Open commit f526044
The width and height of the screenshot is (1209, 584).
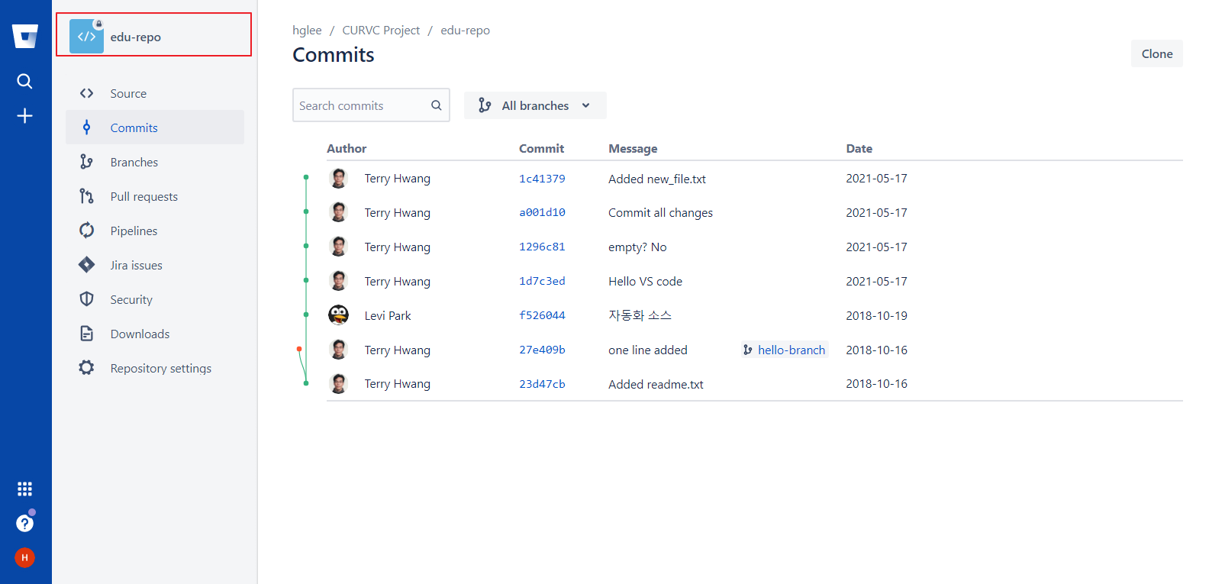click(x=542, y=315)
